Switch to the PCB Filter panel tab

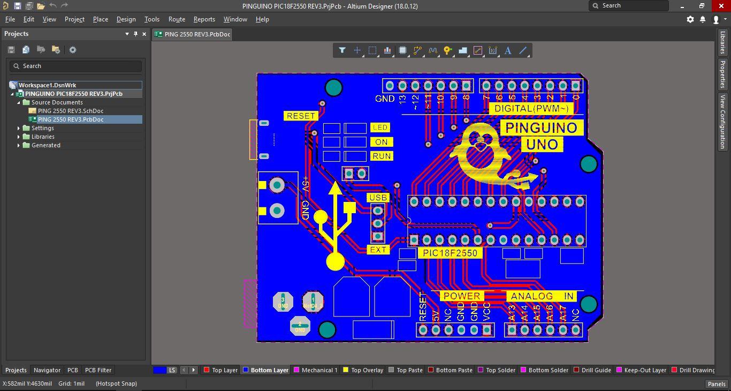pyautogui.click(x=98, y=370)
